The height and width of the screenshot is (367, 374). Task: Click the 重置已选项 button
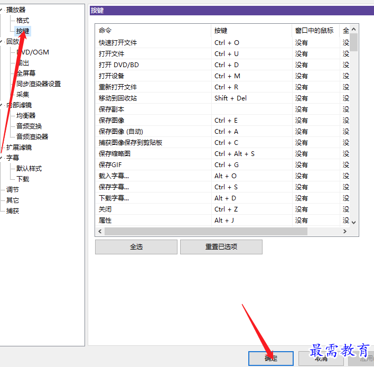pos(221,247)
